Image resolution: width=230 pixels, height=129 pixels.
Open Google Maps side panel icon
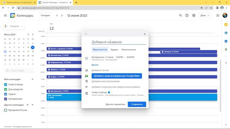(x=226, y=50)
